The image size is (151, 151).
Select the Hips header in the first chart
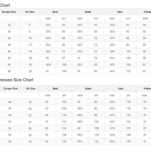pyautogui.click(x=120, y=12)
